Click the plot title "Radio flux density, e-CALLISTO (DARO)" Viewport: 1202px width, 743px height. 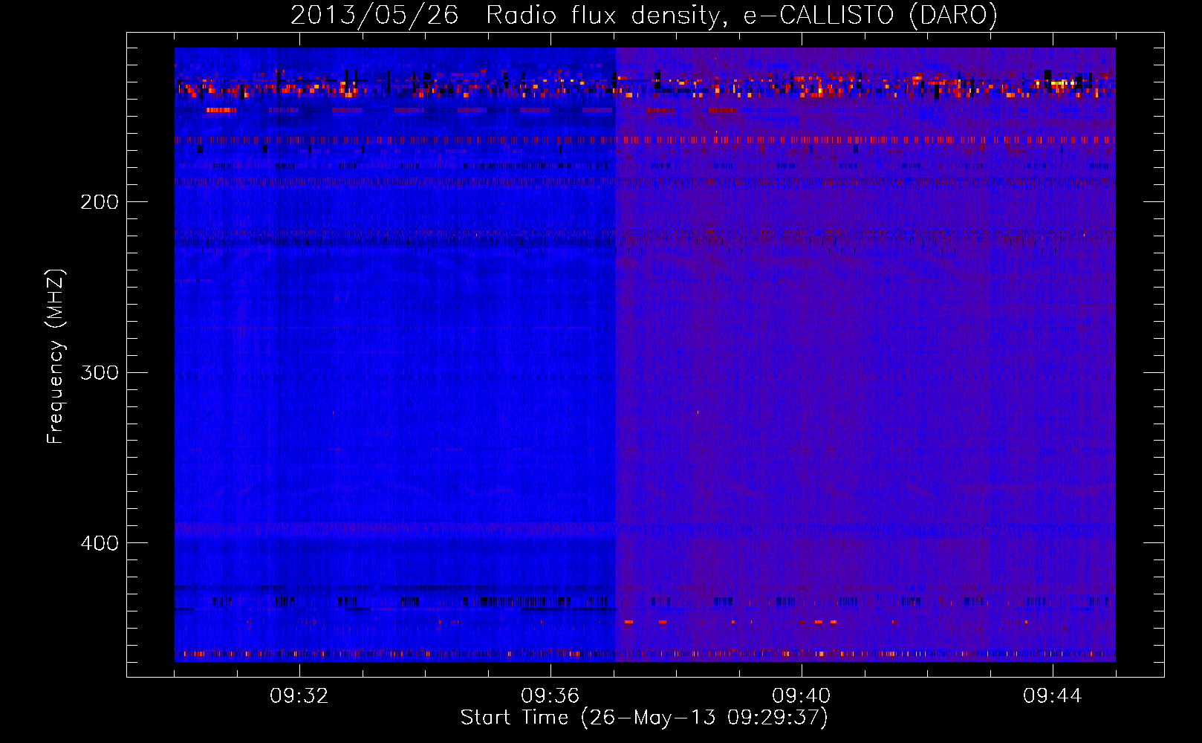pos(741,16)
